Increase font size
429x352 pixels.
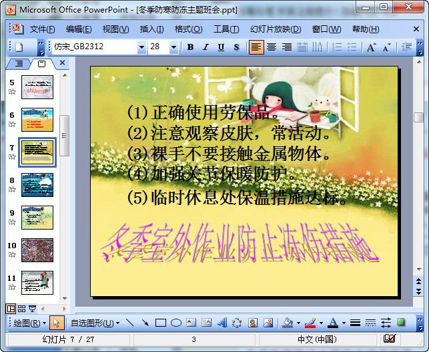pos(371,47)
